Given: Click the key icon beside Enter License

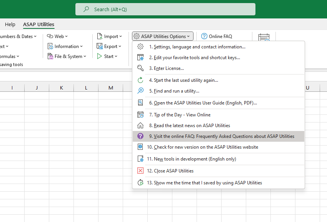Looking at the screenshot, I should click(x=140, y=68).
